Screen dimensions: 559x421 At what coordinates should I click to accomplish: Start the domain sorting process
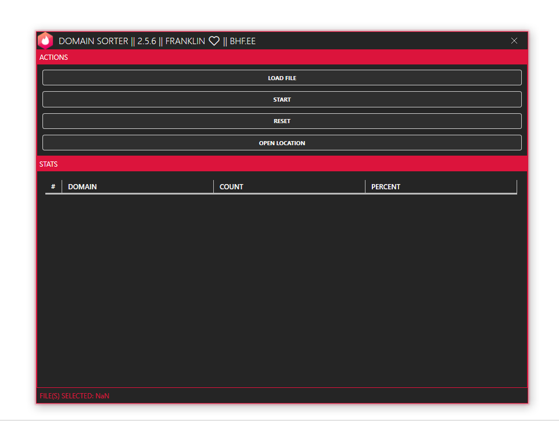282,99
